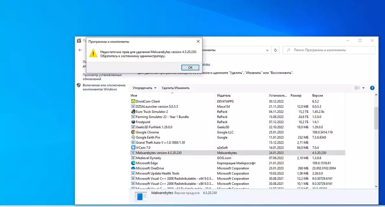
Task: Click the Maca134 publisher cell
Action: 223,106
